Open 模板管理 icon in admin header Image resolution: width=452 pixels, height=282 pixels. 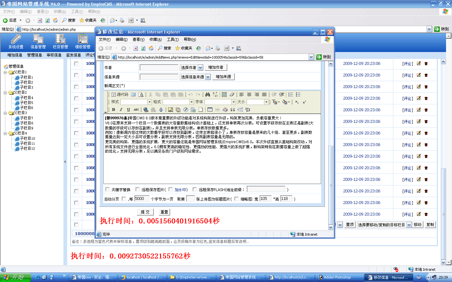(x=83, y=42)
